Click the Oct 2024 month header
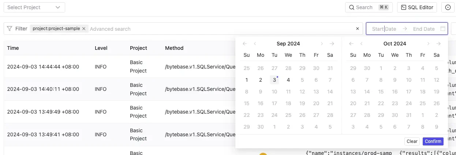 click(x=395, y=44)
